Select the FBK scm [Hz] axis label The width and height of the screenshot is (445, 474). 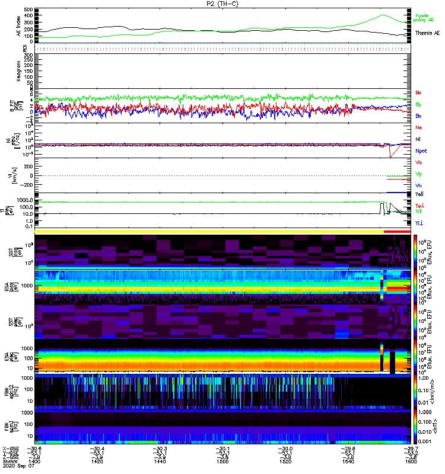(x=11, y=426)
